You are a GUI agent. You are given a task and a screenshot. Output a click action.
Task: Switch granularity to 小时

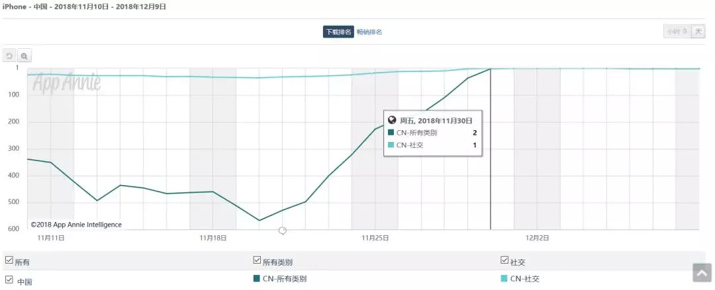point(676,32)
